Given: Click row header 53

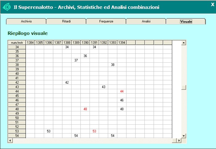Looking at the screenshot, I should (17, 131).
